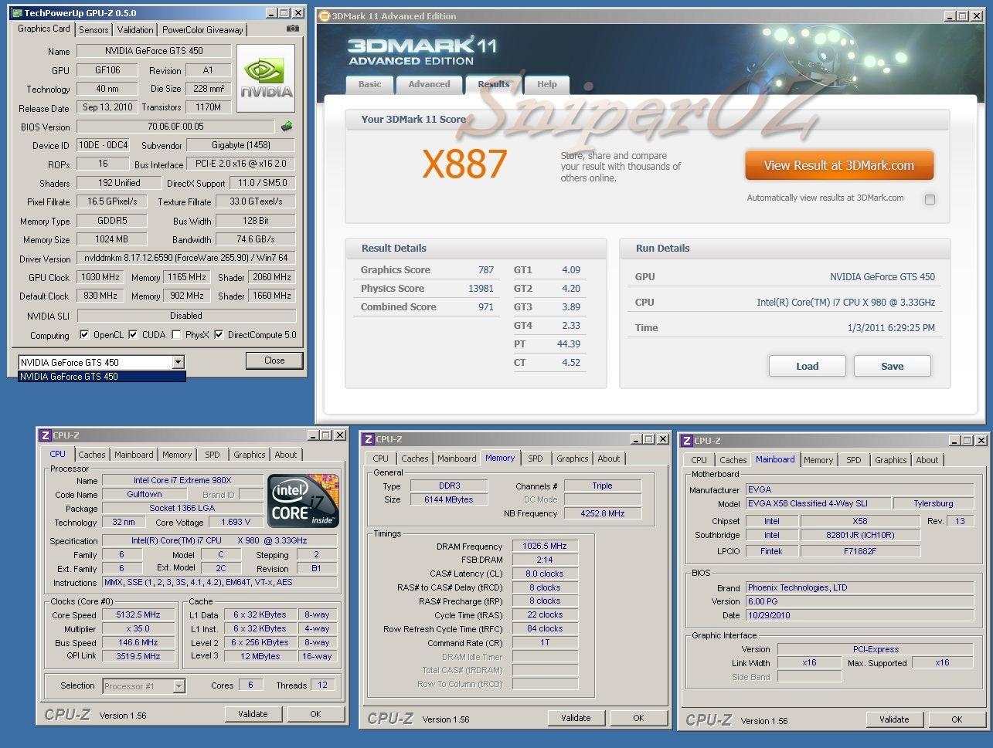Check automatically view results at 3DMark.com
Viewport: 993px width, 748px height.
(x=930, y=199)
